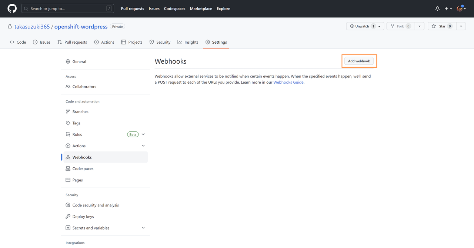This screenshot has height=248, width=474.
Task: Switch to the Insights tab
Action: tap(188, 42)
